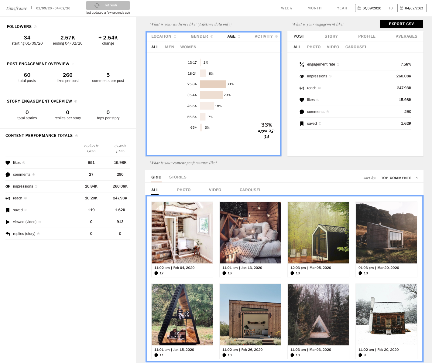432x363 pixels.
Task: Expand the sort dropdown chevron arrow
Action: [417, 178]
